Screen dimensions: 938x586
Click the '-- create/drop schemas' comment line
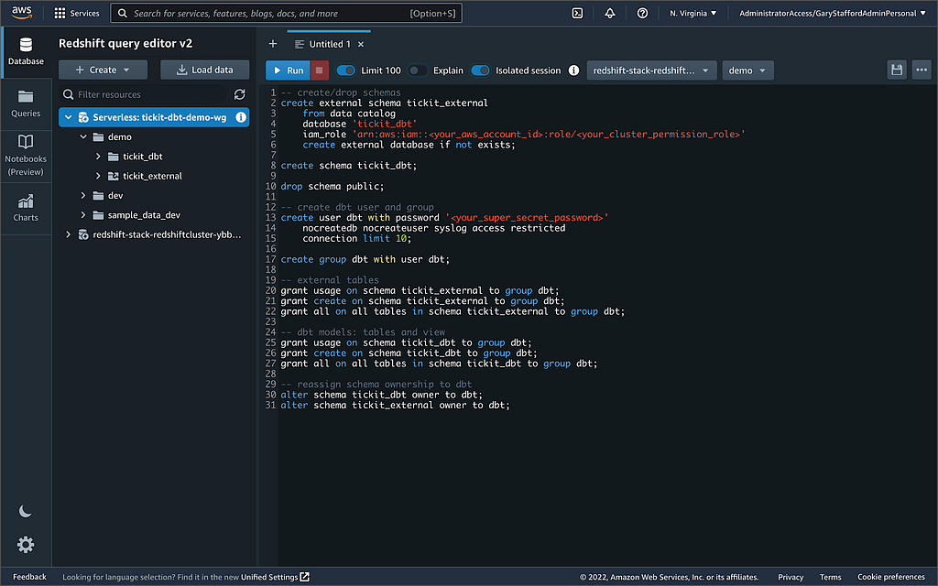click(341, 92)
